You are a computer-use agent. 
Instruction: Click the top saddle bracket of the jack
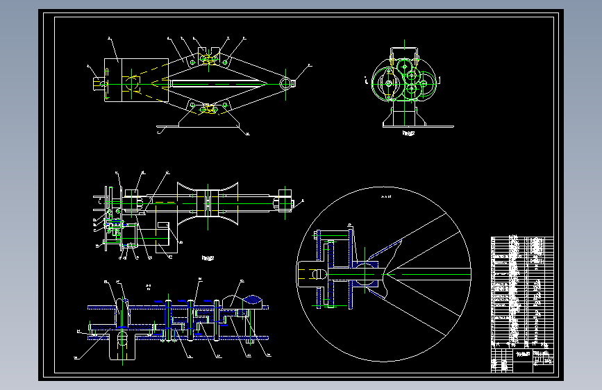click(x=209, y=52)
